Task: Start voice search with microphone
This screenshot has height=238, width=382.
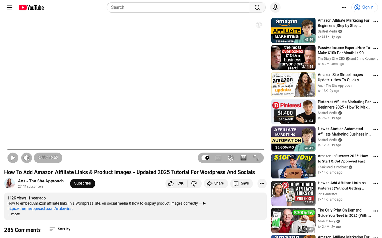Action: (x=275, y=7)
